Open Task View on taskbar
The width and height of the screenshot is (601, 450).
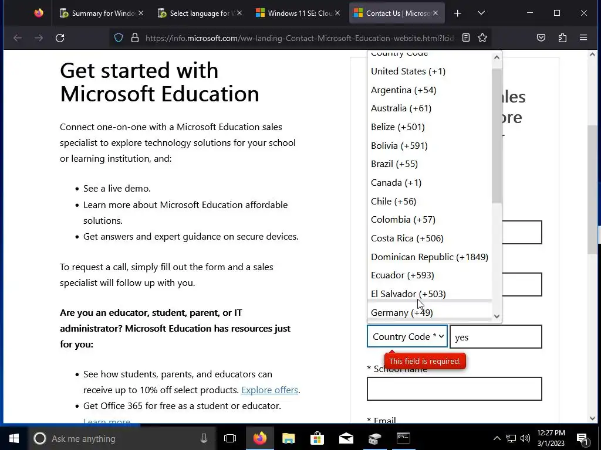(230, 438)
